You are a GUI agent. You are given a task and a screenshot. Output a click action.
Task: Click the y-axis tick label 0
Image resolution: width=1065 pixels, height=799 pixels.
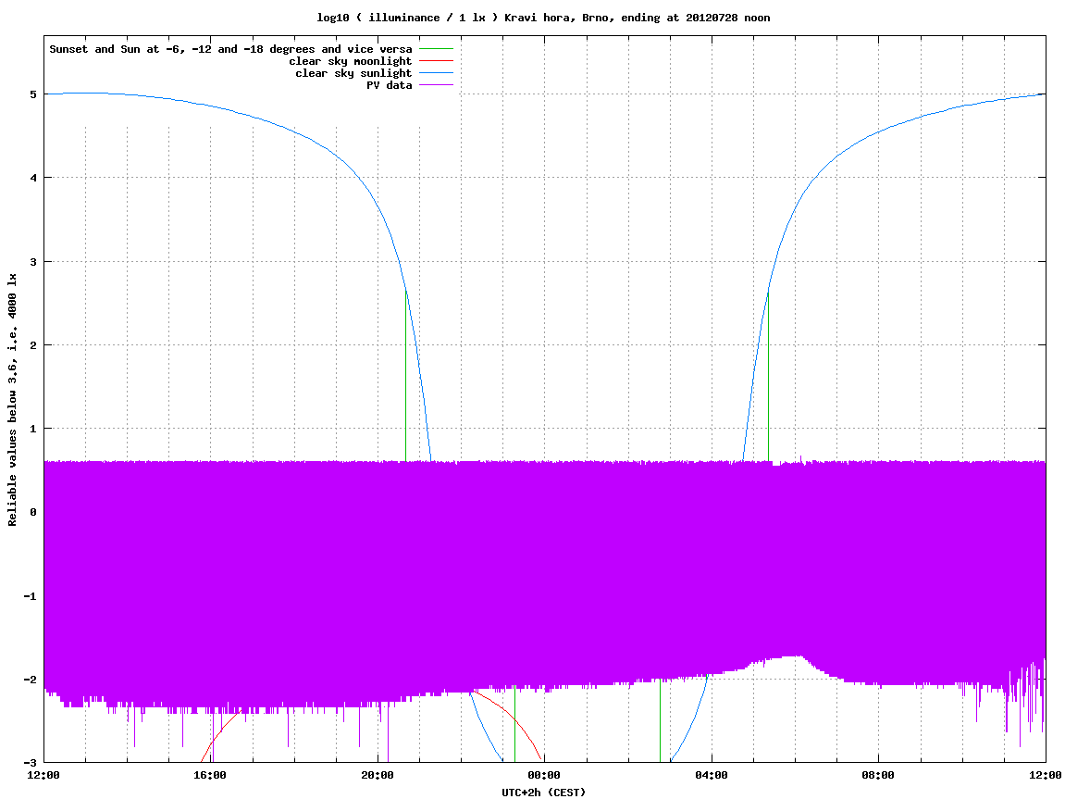tap(32, 512)
